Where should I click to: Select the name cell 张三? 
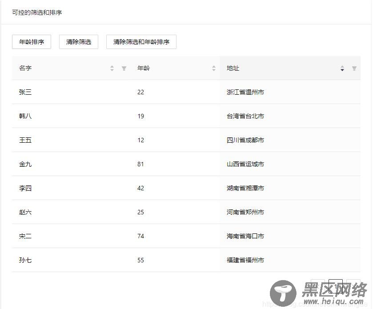pos(25,92)
